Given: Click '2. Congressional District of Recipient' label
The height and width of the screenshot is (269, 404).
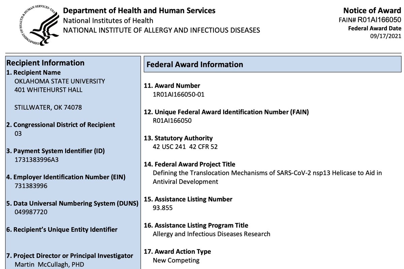Looking at the screenshot, I should point(61,125).
